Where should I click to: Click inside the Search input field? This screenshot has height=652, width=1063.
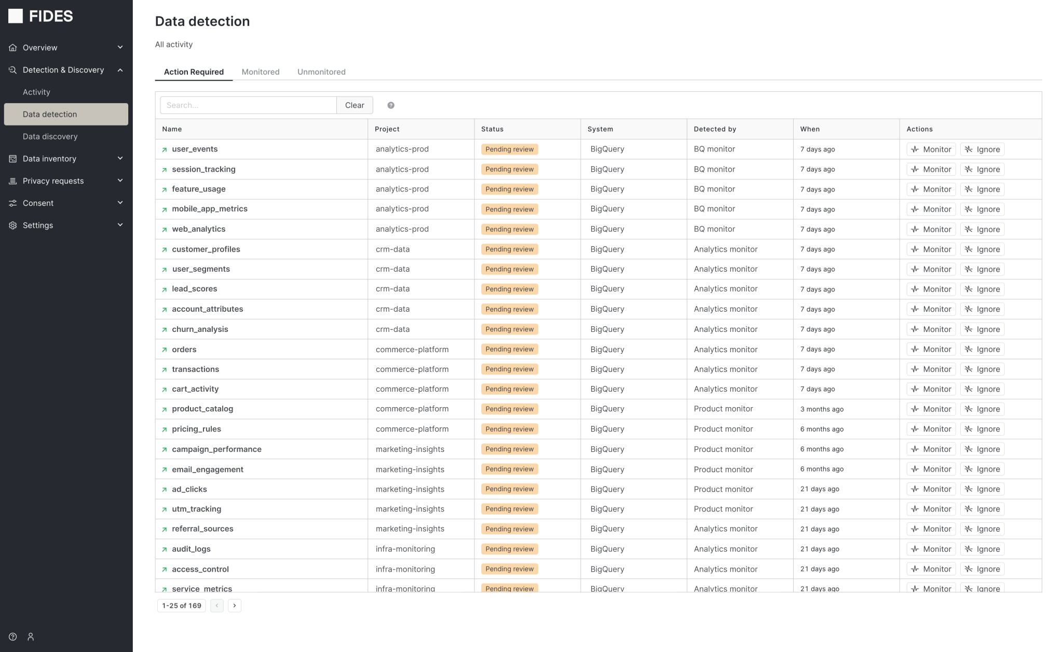[x=248, y=105]
